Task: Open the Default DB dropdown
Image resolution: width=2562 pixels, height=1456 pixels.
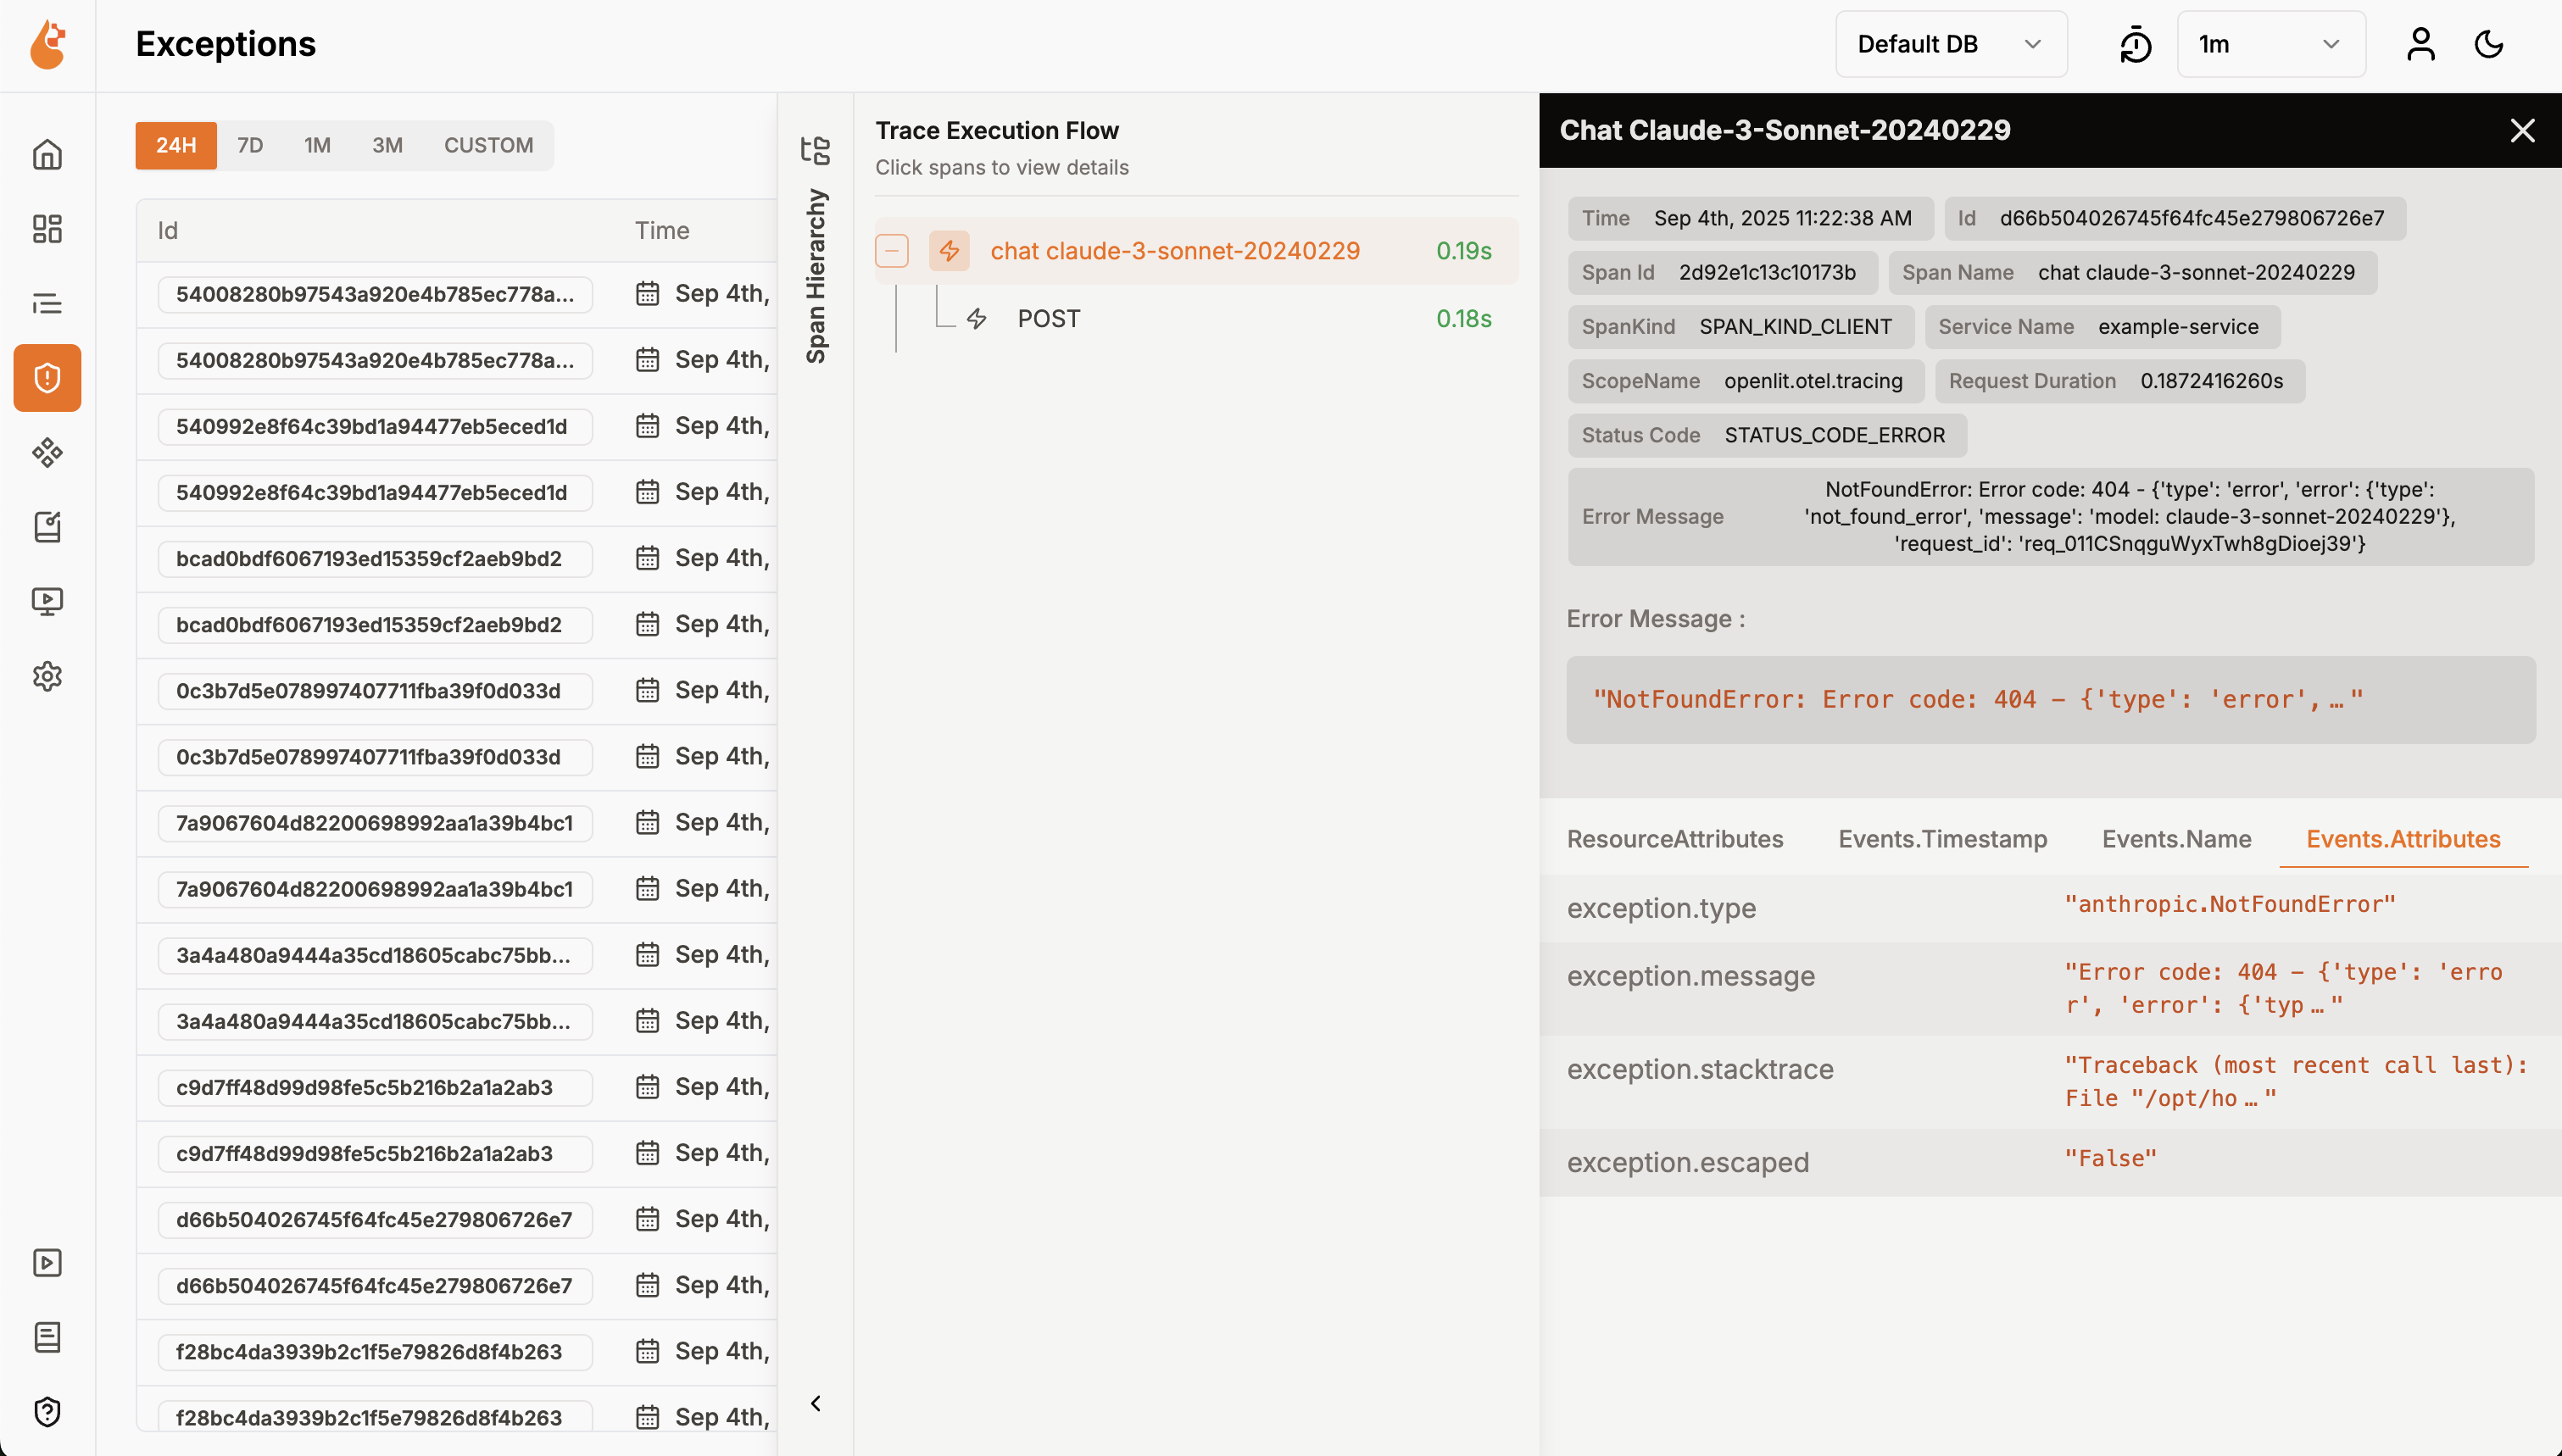Action: pyautogui.click(x=1951, y=44)
